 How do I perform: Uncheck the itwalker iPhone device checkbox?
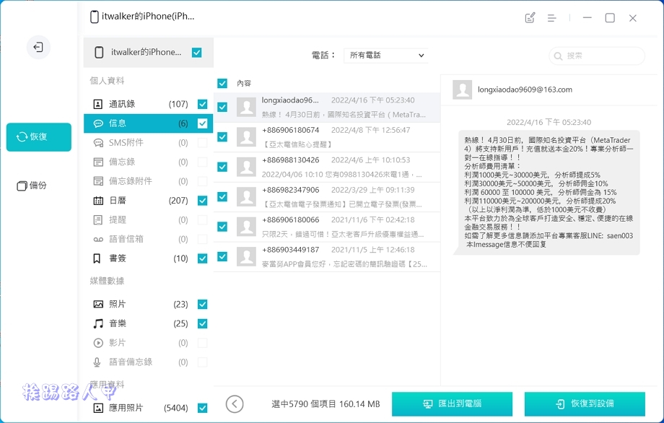[196, 53]
